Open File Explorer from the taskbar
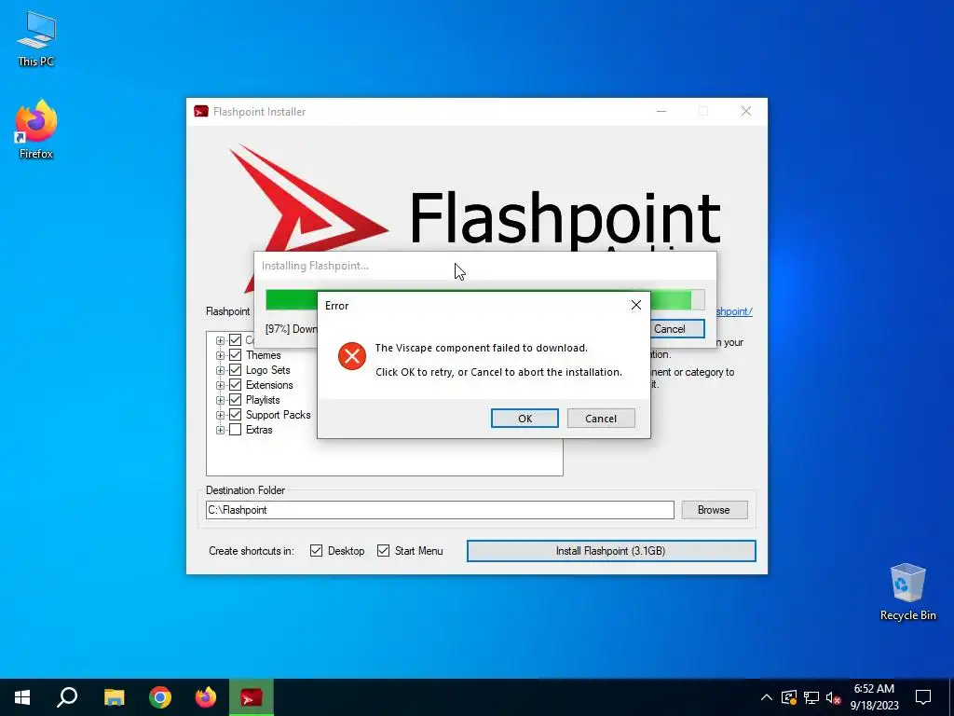Image resolution: width=954 pixels, height=716 pixels. pyautogui.click(x=114, y=697)
